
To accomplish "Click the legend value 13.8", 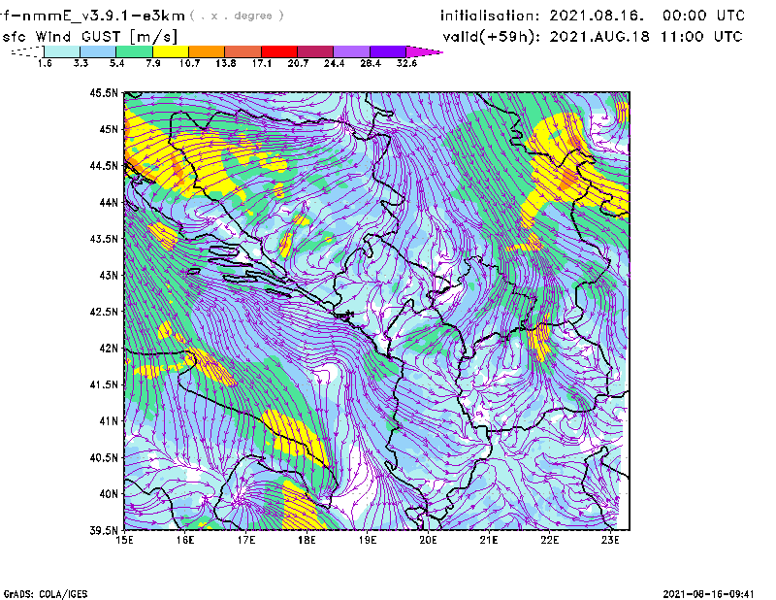I will coord(226,63).
